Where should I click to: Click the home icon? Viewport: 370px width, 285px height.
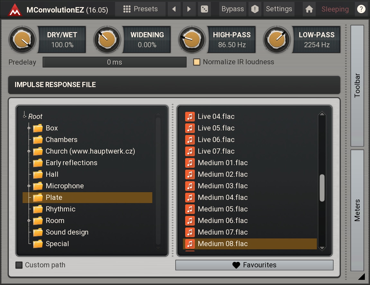point(309,9)
